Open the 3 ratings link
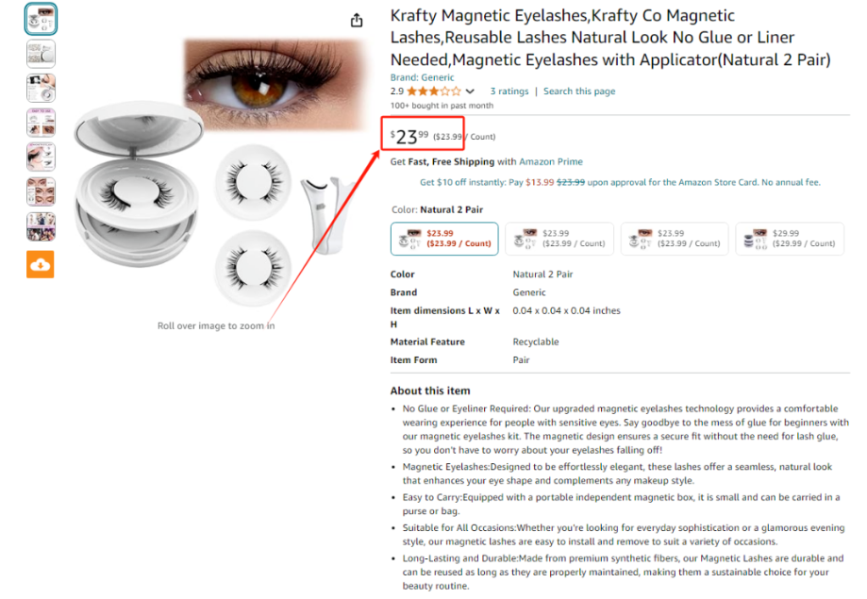 [509, 92]
